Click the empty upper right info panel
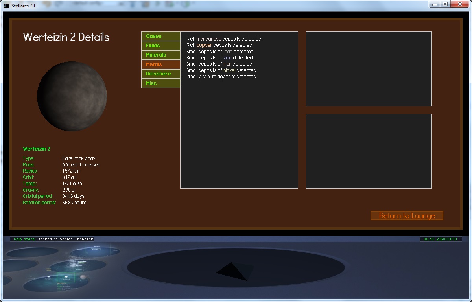This screenshot has width=472, height=302. 369,69
